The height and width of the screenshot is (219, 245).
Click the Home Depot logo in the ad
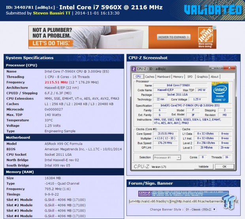[x=205, y=34]
